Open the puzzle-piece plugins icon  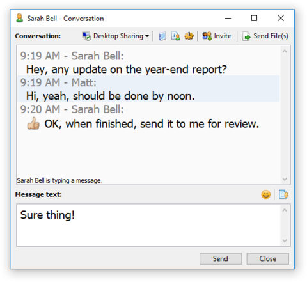pyautogui.click(x=189, y=36)
